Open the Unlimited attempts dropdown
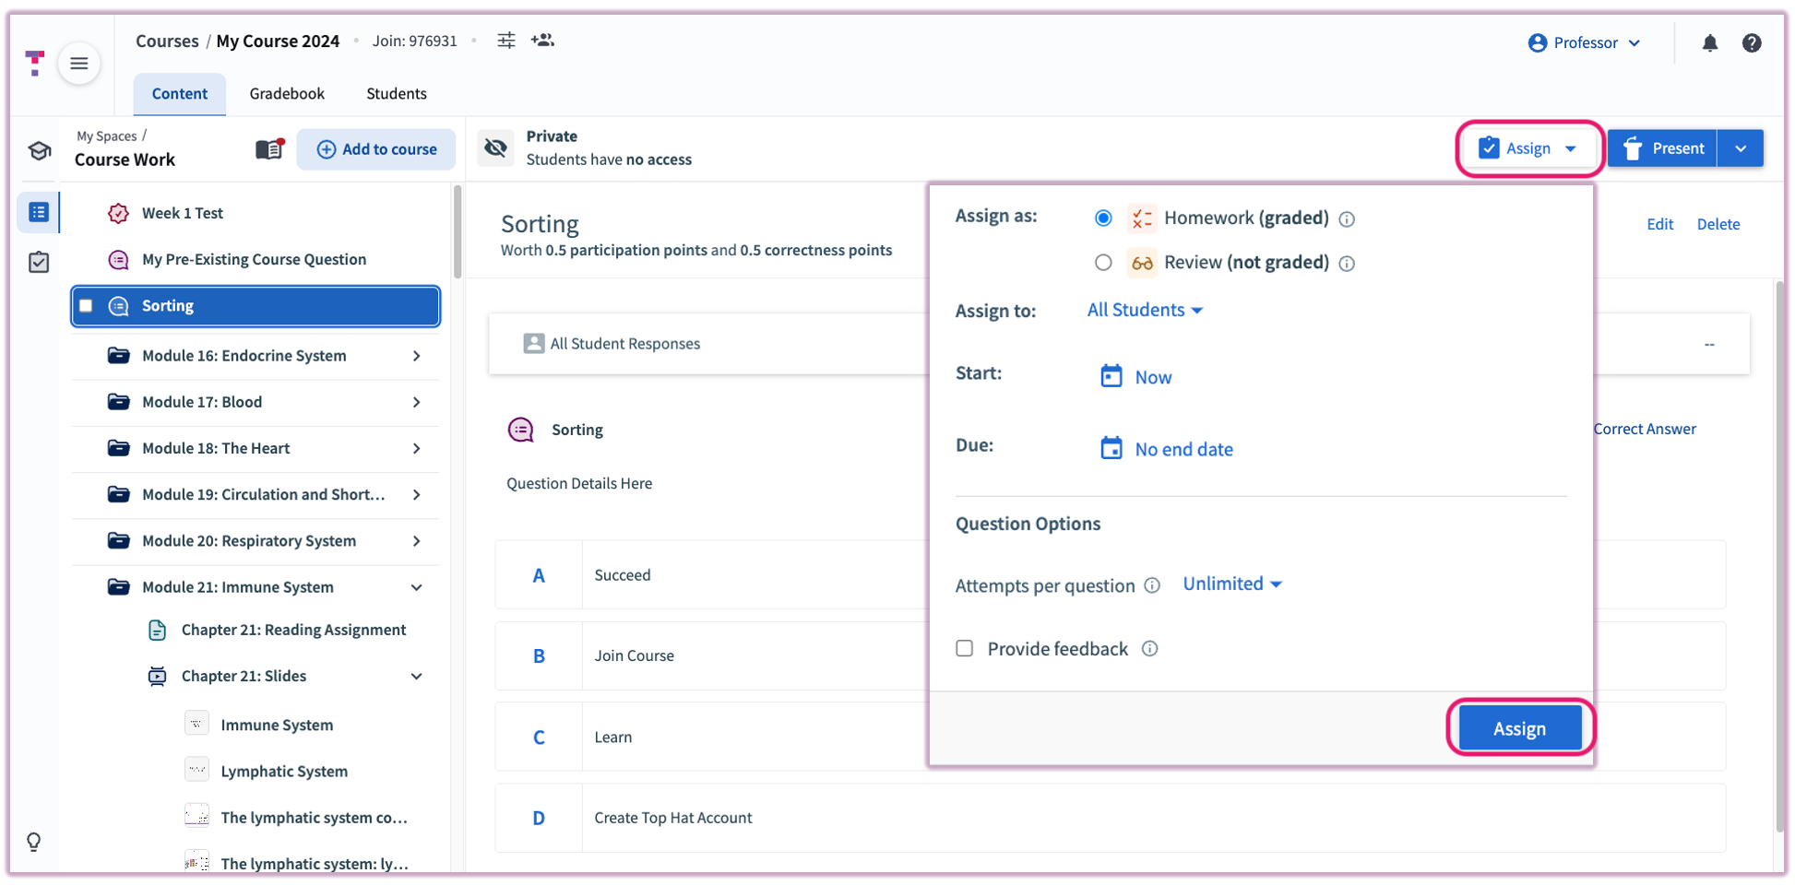 (x=1231, y=584)
